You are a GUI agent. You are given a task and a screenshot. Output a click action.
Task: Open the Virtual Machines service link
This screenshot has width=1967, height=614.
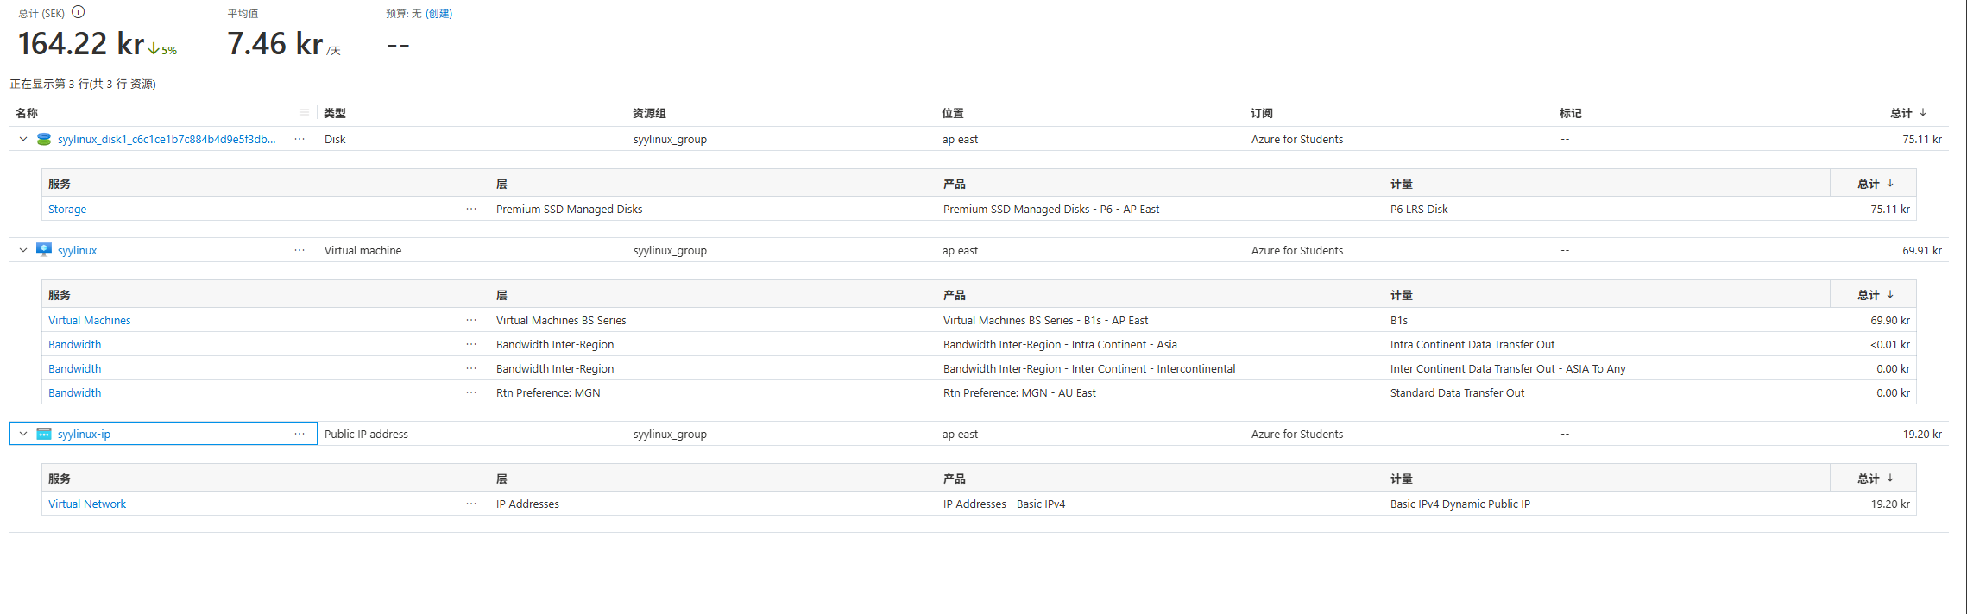[x=90, y=320]
